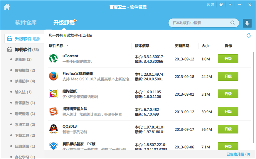Upgrade QQ2013 with 升级 button
The width and height of the screenshot is (256, 159).
tap(228, 129)
